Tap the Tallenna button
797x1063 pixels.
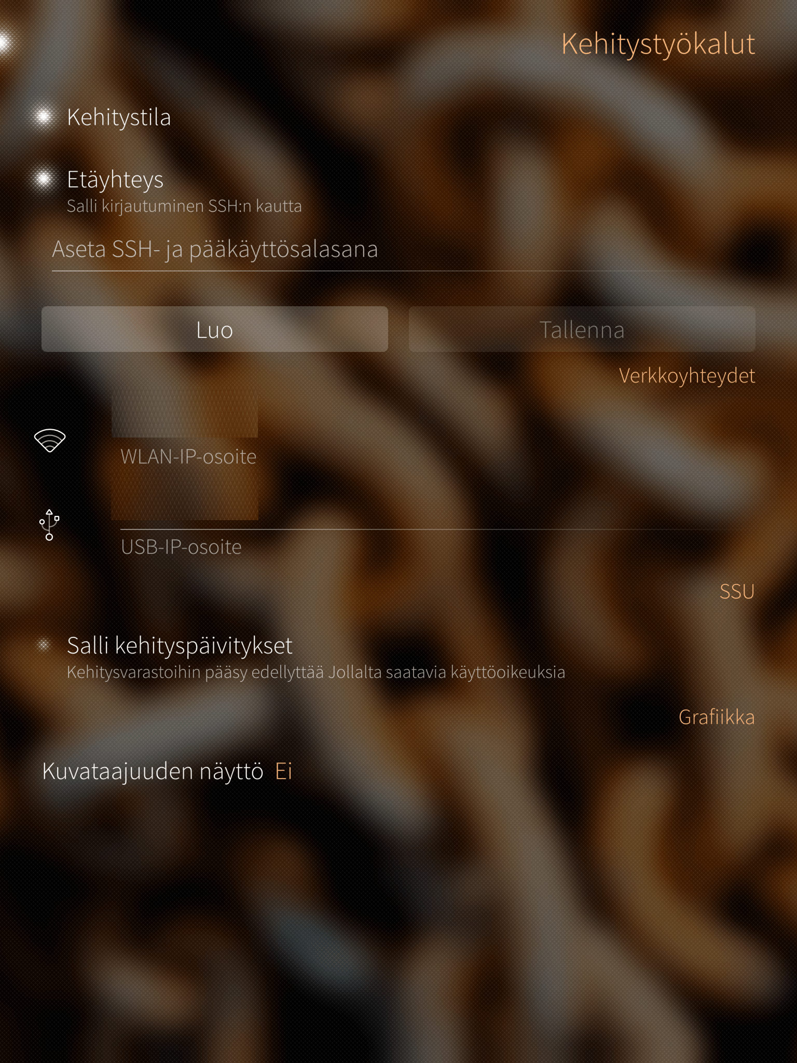582,329
